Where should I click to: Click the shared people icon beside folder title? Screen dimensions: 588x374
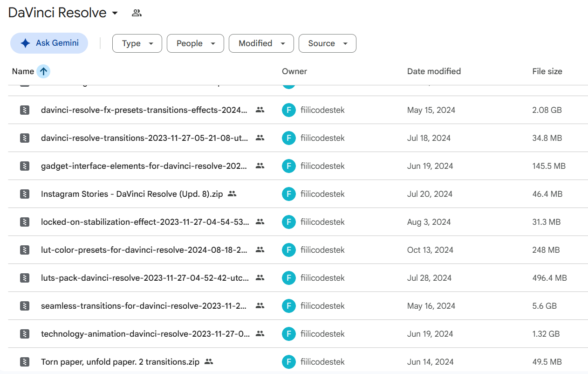[137, 13]
